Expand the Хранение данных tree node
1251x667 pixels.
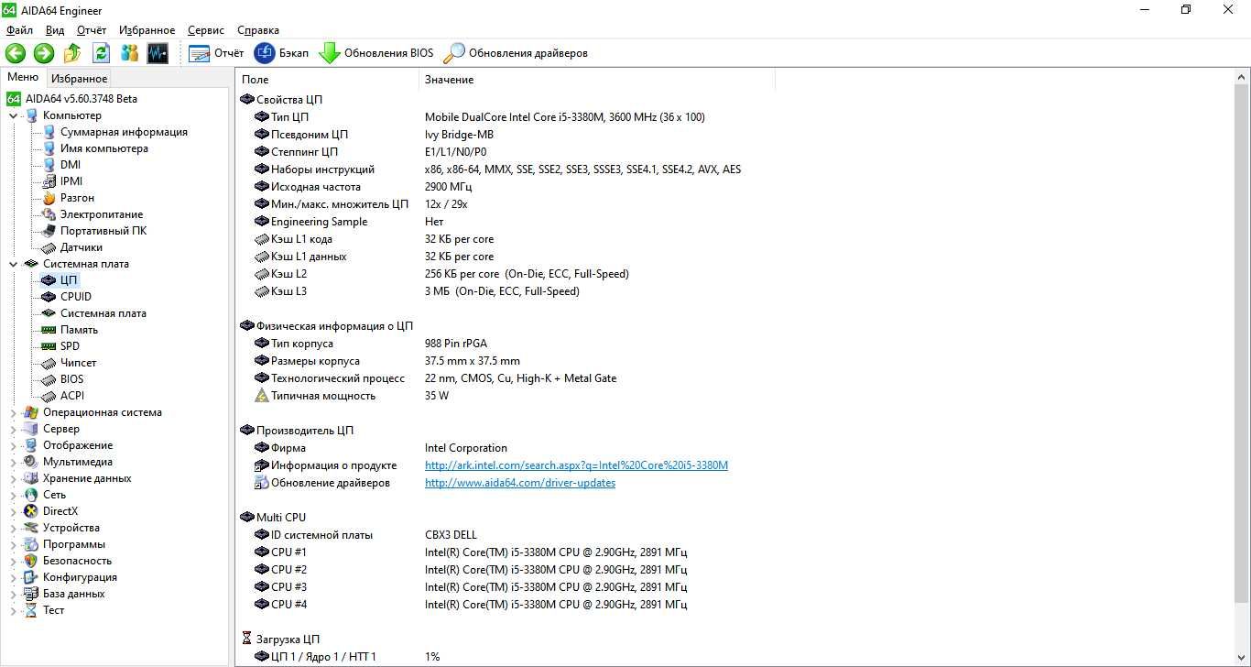pos(13,478)
